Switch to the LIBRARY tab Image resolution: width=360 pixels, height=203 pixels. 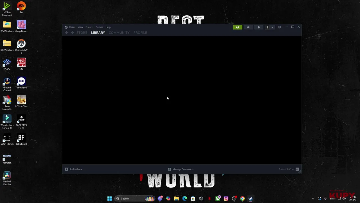click(x=98, y=33)
